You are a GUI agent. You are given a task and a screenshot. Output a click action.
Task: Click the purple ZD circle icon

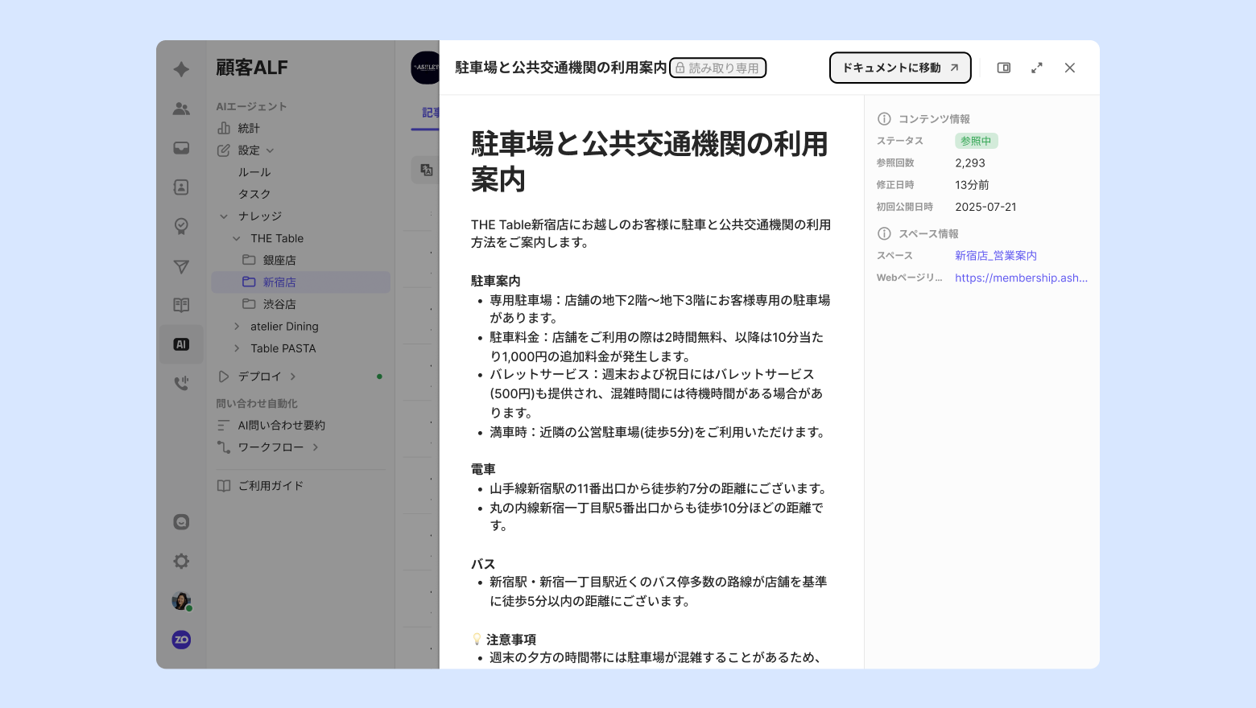181,640
